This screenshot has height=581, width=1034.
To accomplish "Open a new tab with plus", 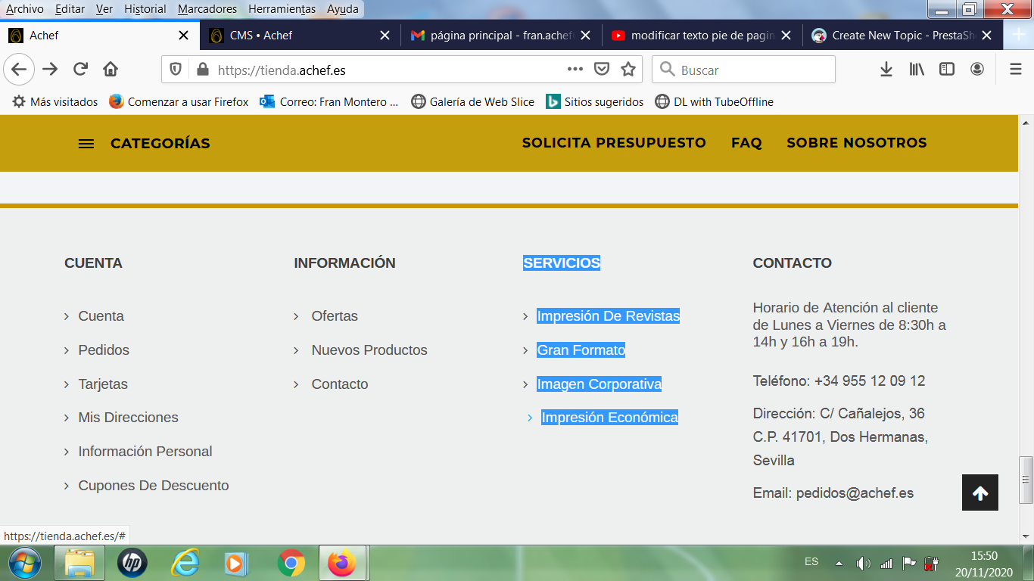I will (x=1018, y=35).
